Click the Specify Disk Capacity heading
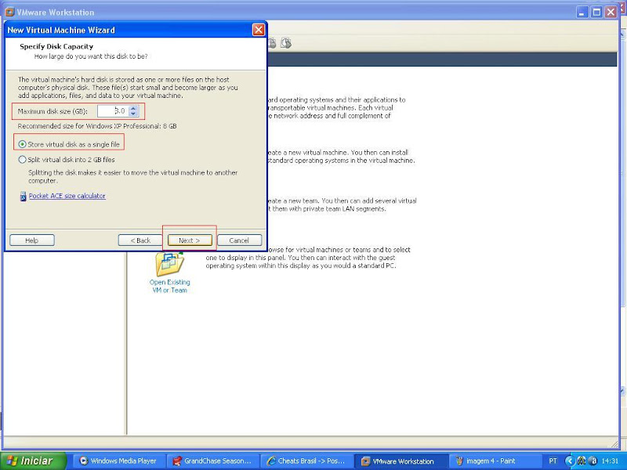The width and height of the screenshot is (627, 470). [x=56, y=46]
